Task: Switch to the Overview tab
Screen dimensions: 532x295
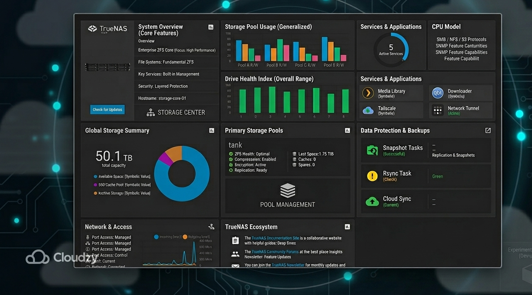Action: pos(146,41)
